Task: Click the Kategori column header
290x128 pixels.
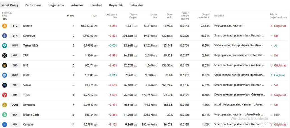Action: (219, 16)
